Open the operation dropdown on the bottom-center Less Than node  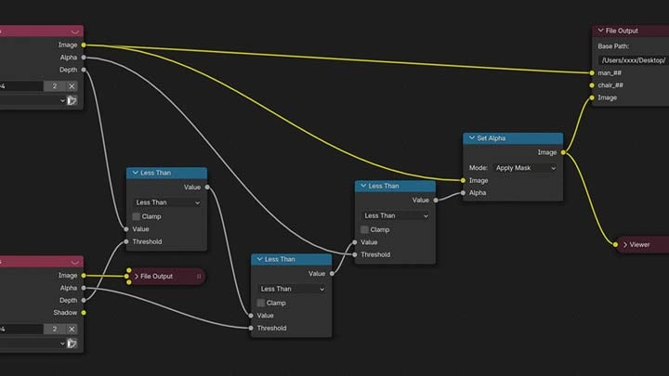tap(292, 289)
